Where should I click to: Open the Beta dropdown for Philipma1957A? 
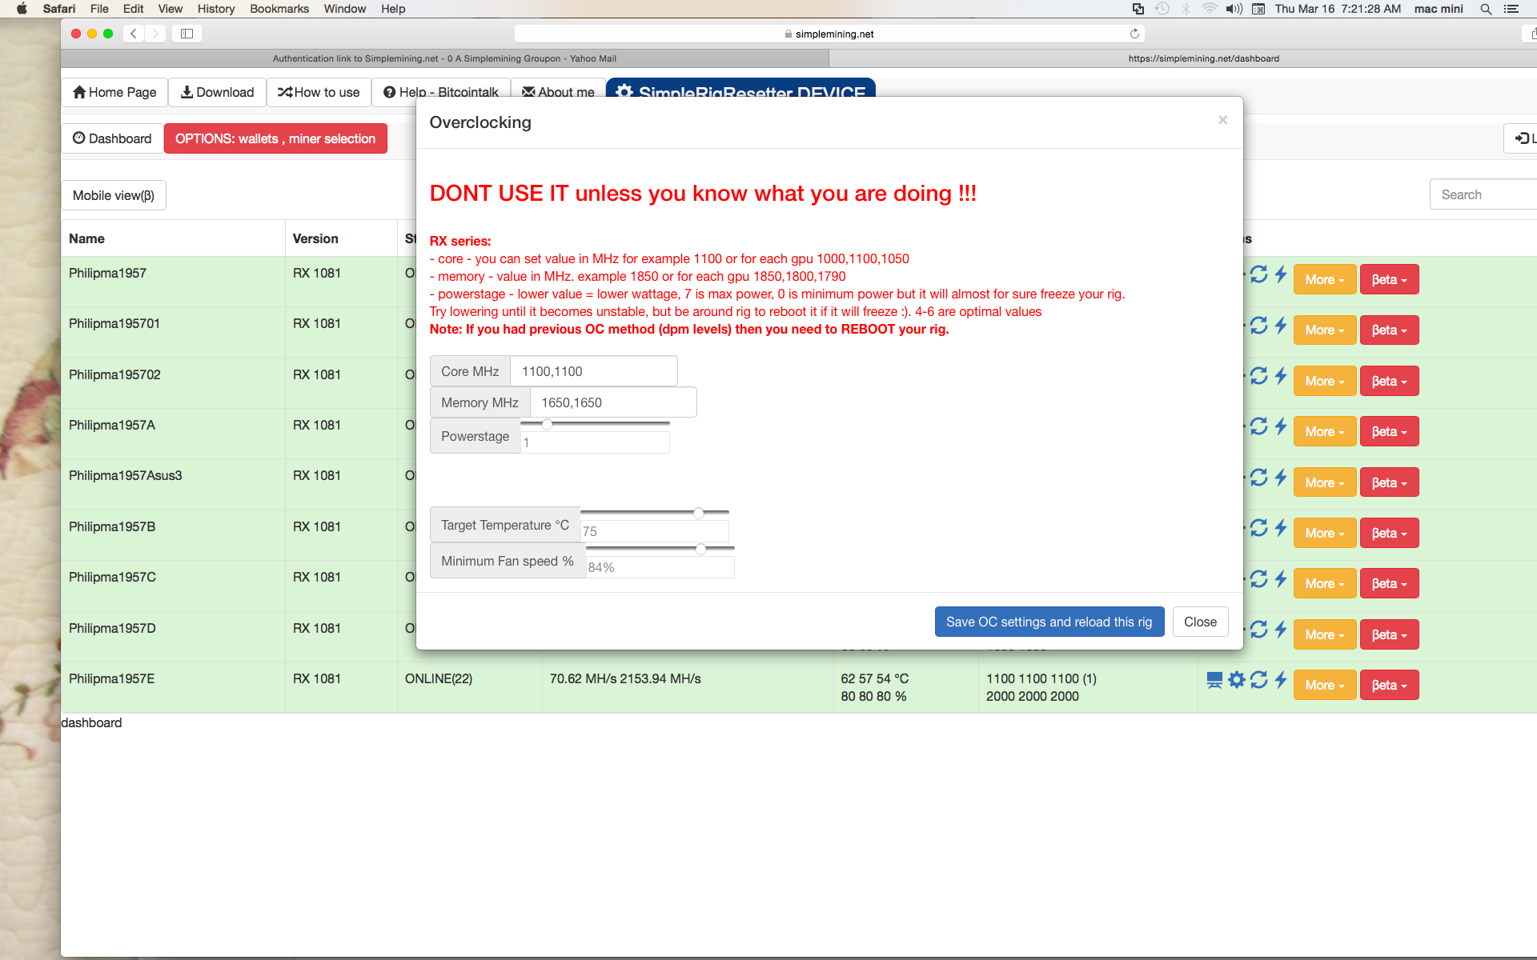pos(1389,431)
